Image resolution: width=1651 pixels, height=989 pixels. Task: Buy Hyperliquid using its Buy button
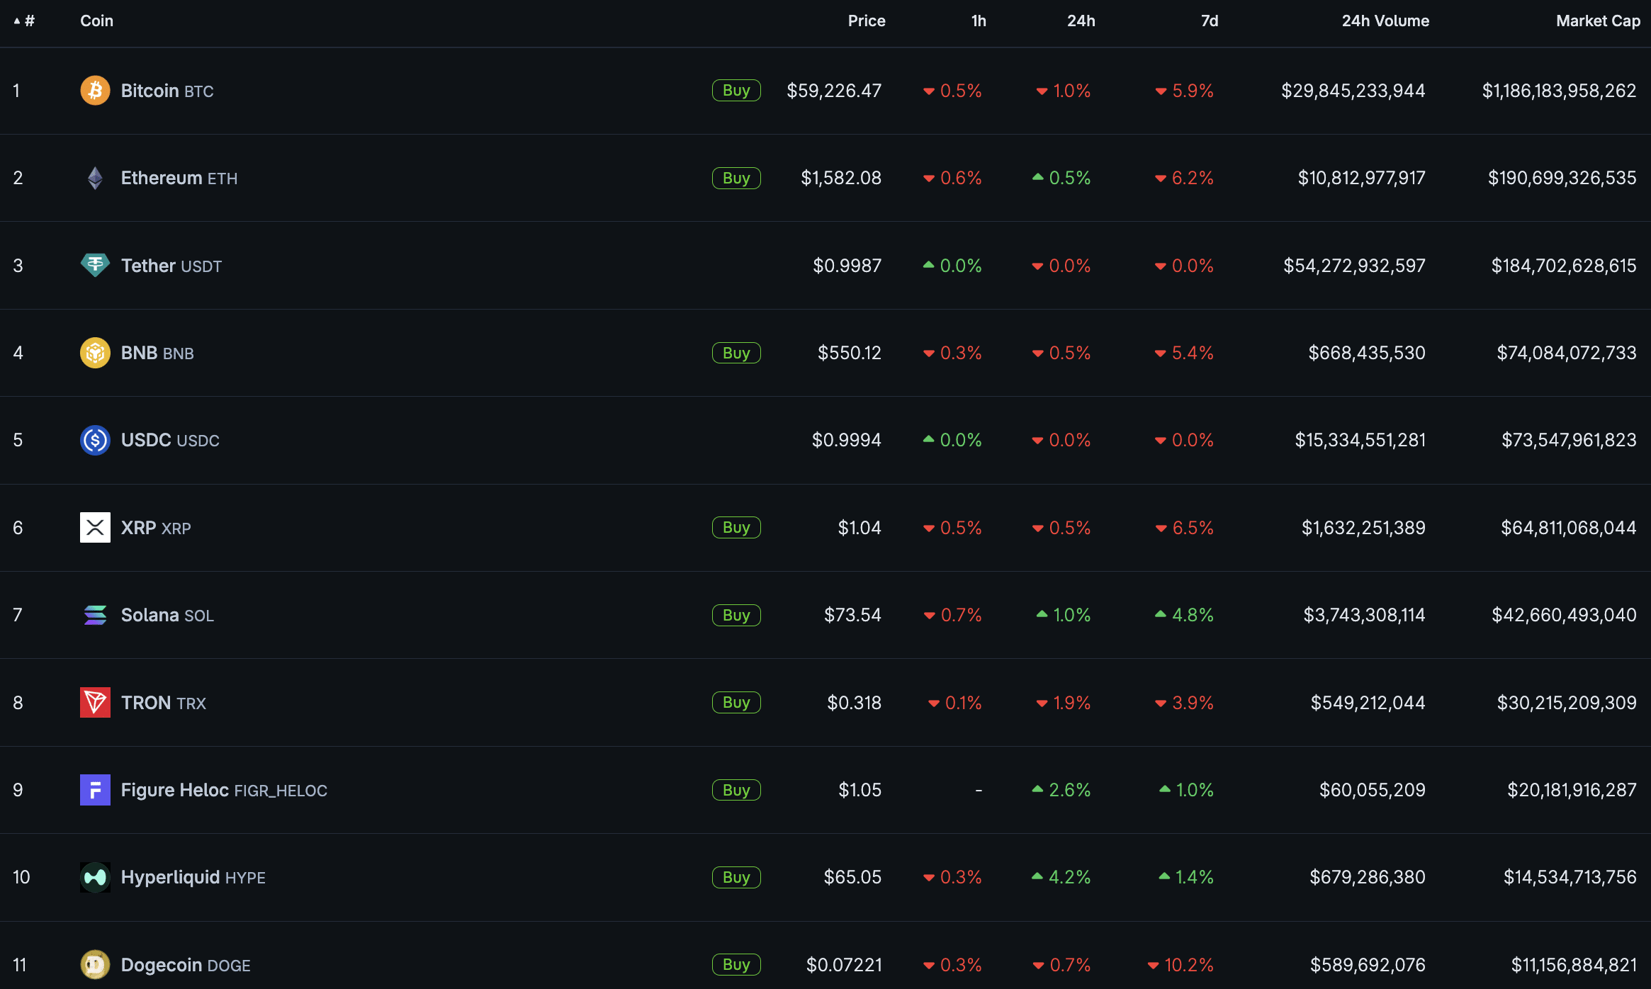736,877
